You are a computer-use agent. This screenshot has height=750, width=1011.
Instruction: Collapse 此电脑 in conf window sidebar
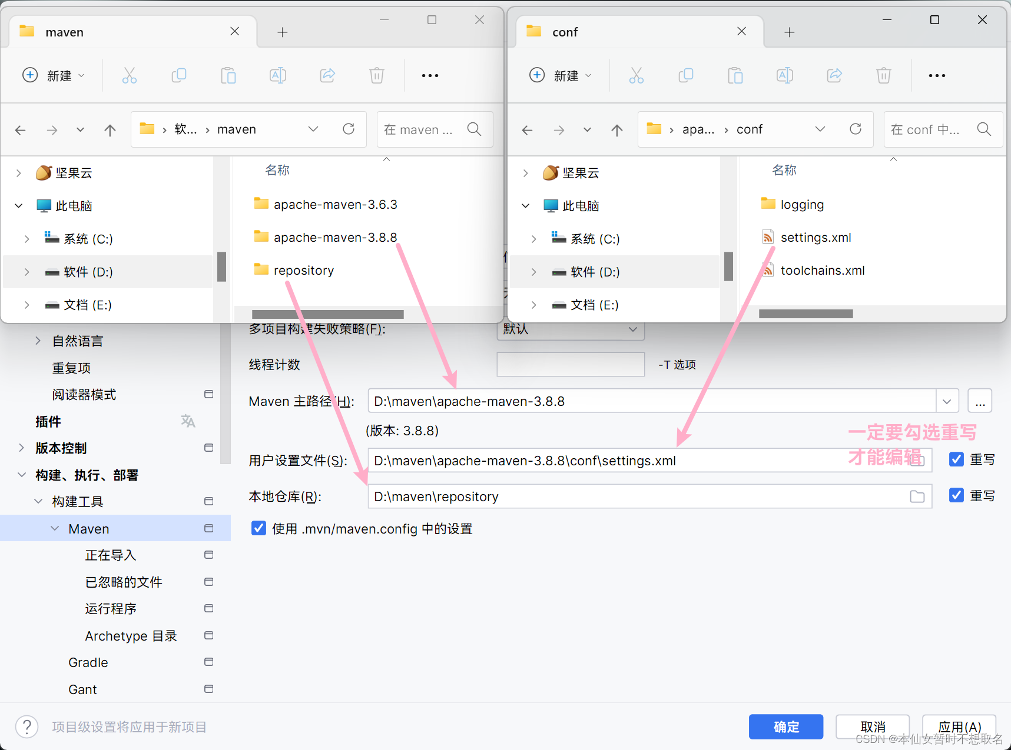click(x=525, y=206)
